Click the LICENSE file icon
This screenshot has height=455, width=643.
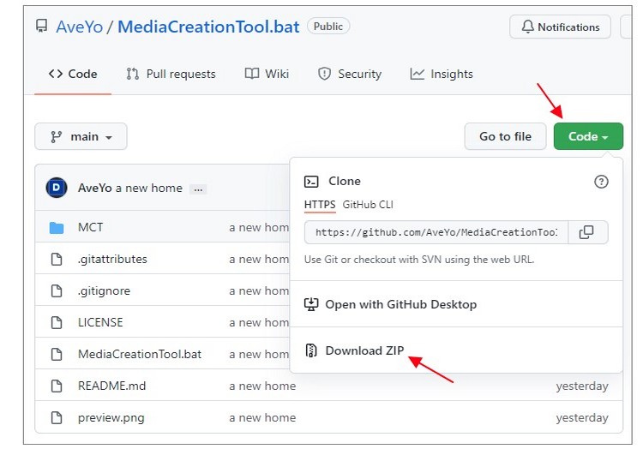pos(57,322)
